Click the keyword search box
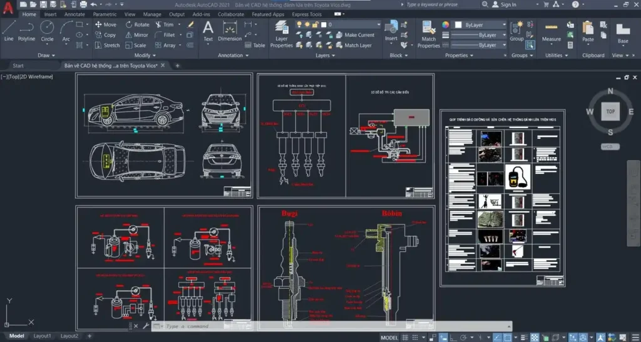The image size is (641, 342). tap(442, 4)
